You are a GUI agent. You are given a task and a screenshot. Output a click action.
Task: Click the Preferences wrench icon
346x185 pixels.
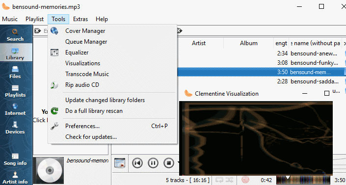[x=54, y=126]
